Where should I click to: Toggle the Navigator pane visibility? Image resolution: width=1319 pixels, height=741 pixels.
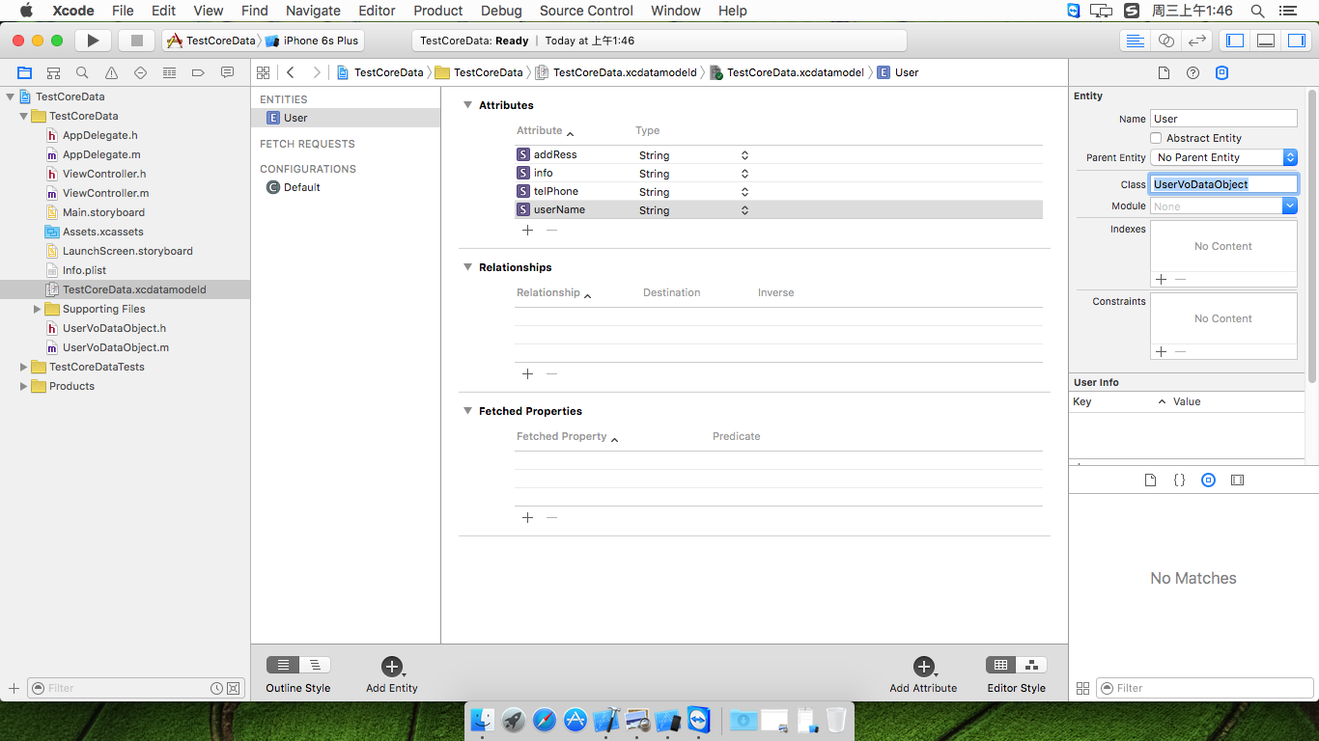coord(1235,41)
